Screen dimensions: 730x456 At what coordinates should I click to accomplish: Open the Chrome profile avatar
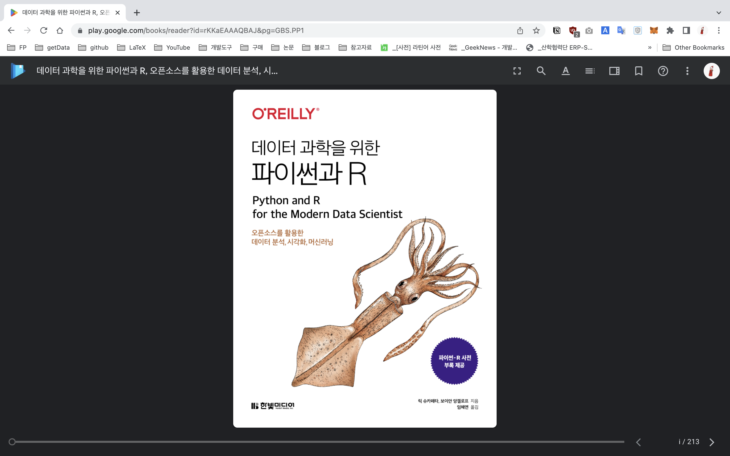(x=702, y=30)
